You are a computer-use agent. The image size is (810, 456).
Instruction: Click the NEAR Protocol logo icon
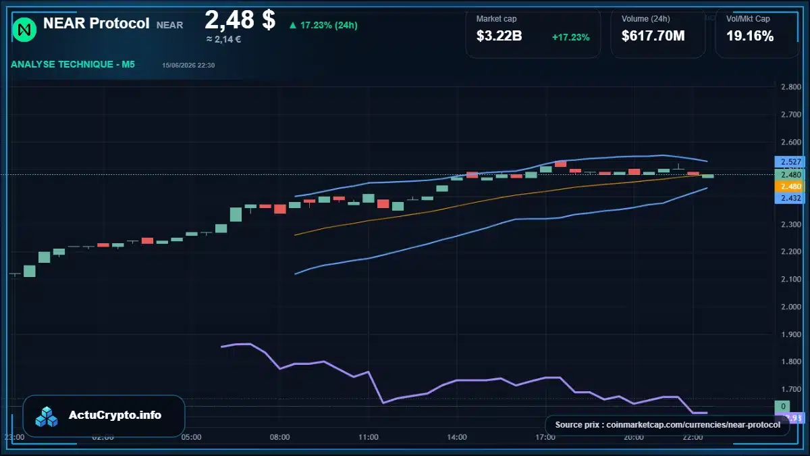pos(25,29)
